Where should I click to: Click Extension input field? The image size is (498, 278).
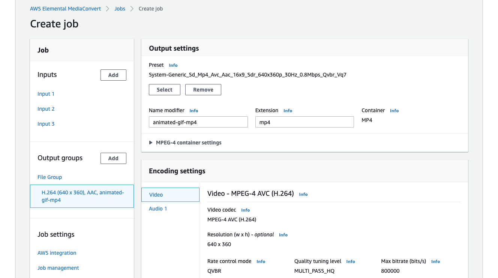pos(304,122)
